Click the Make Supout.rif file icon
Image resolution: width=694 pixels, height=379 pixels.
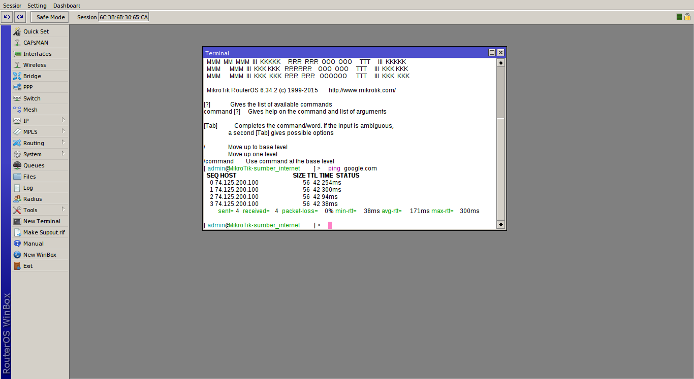pos(17,232)
